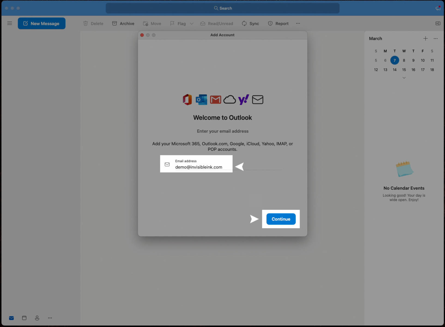The image size is (445, 327).
Task: Open more apps ellipsis in the bottom bar
Action: [50, 318]
